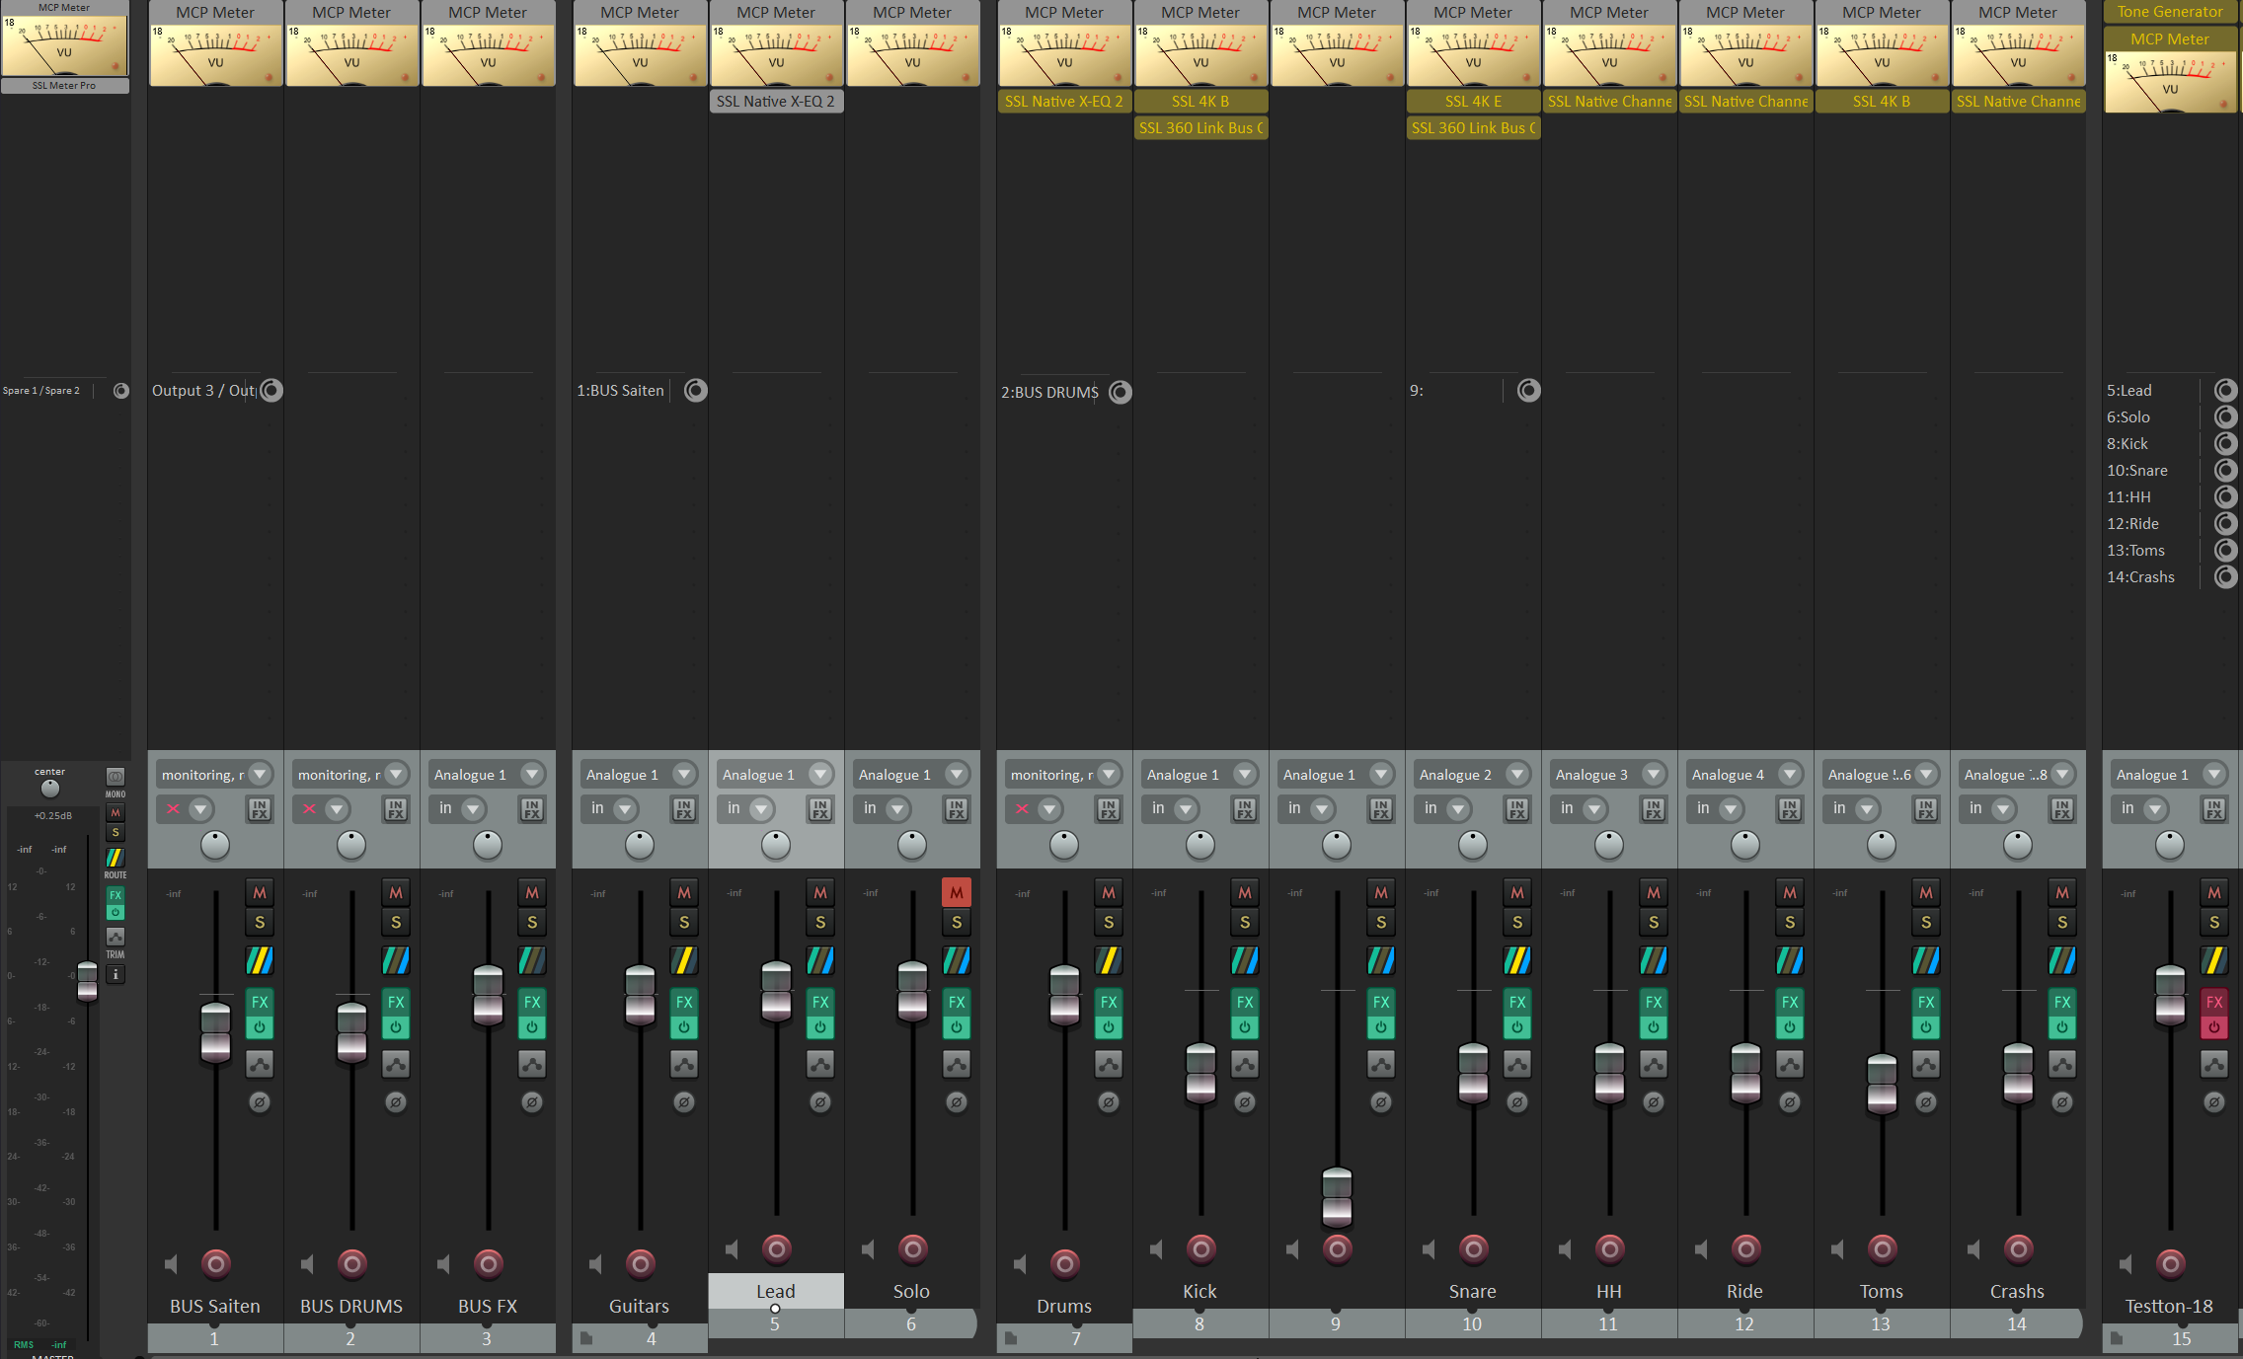Open the master track info button
Image resolution: width=2243 pixels, height=1359 pixels.
116,975
